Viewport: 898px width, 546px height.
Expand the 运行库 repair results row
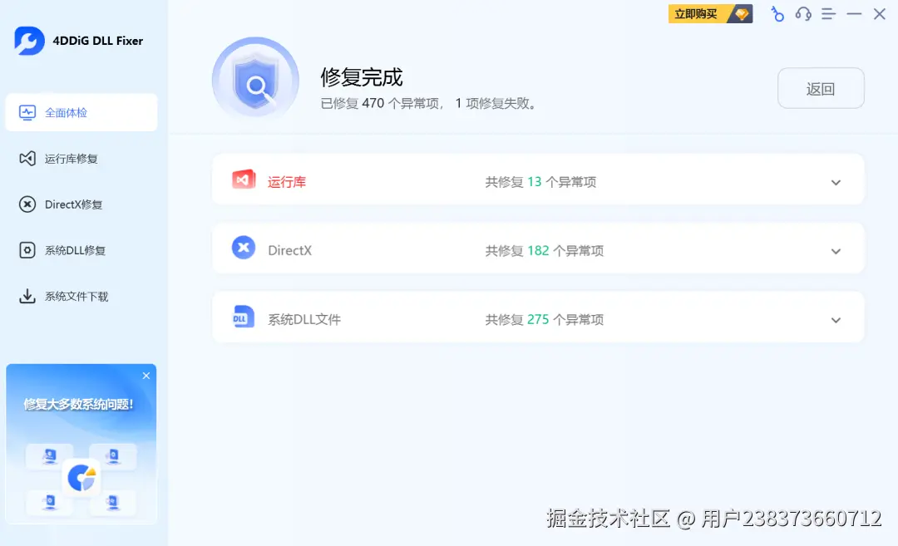(836, 183)
